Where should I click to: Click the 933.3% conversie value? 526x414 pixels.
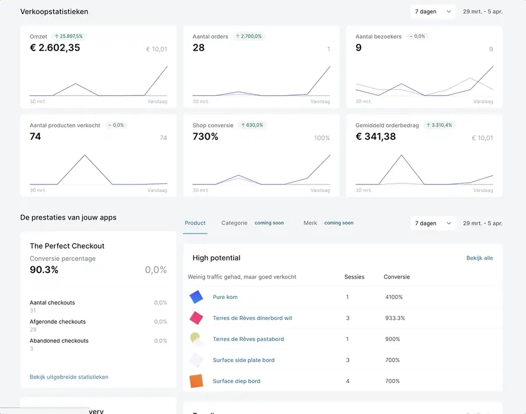click(x=395, y=318)
